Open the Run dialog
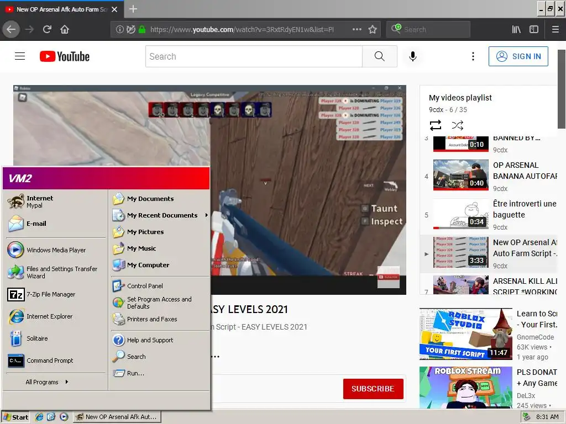 [160, 373]
